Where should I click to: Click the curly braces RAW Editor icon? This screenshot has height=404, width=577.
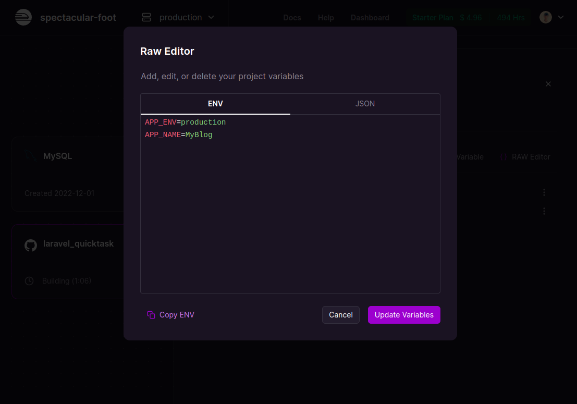tap(502, 156)
